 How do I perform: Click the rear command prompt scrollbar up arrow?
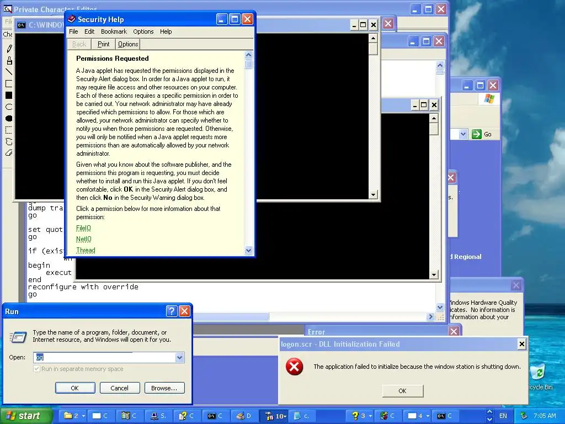[434, 118]
